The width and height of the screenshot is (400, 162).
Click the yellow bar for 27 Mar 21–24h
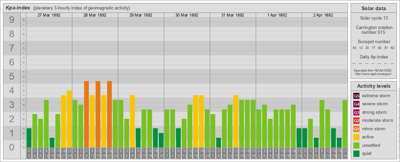point(69,119)
